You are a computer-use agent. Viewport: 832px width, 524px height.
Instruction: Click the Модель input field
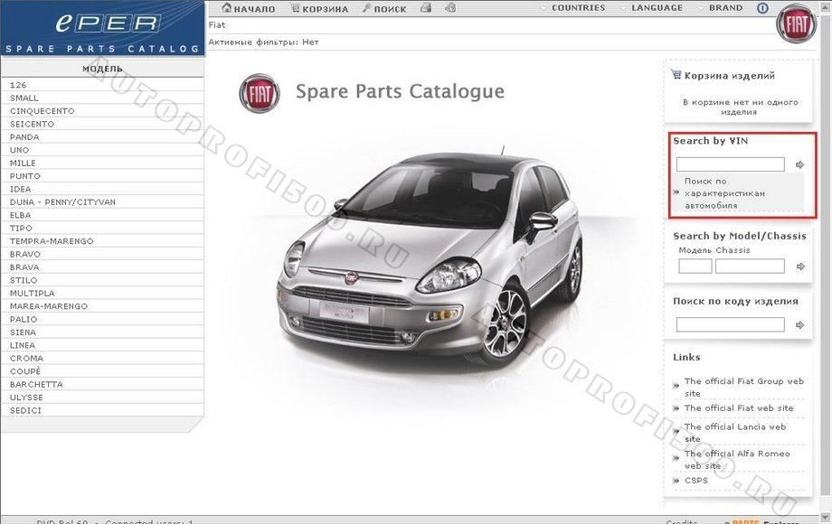coord(695,266)
